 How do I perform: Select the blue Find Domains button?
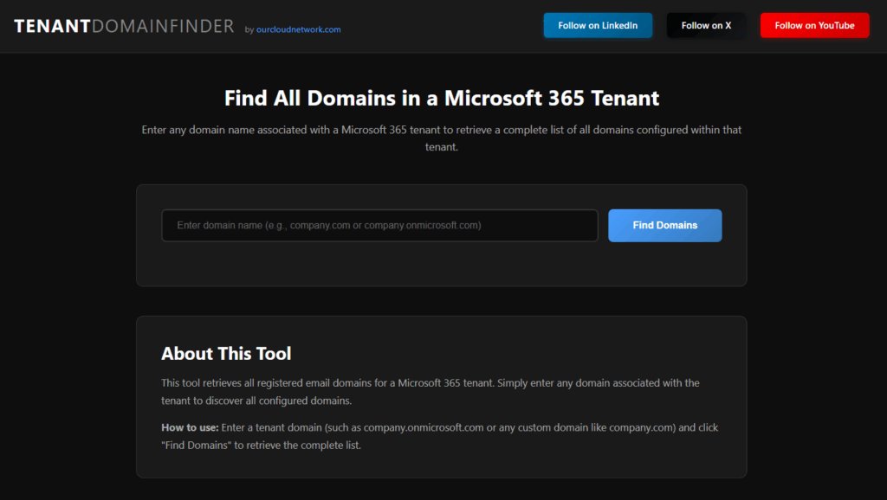point(664,225)
